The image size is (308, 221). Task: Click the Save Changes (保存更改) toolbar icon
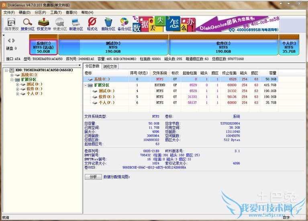pyautogui.click(x=11, y=24)
